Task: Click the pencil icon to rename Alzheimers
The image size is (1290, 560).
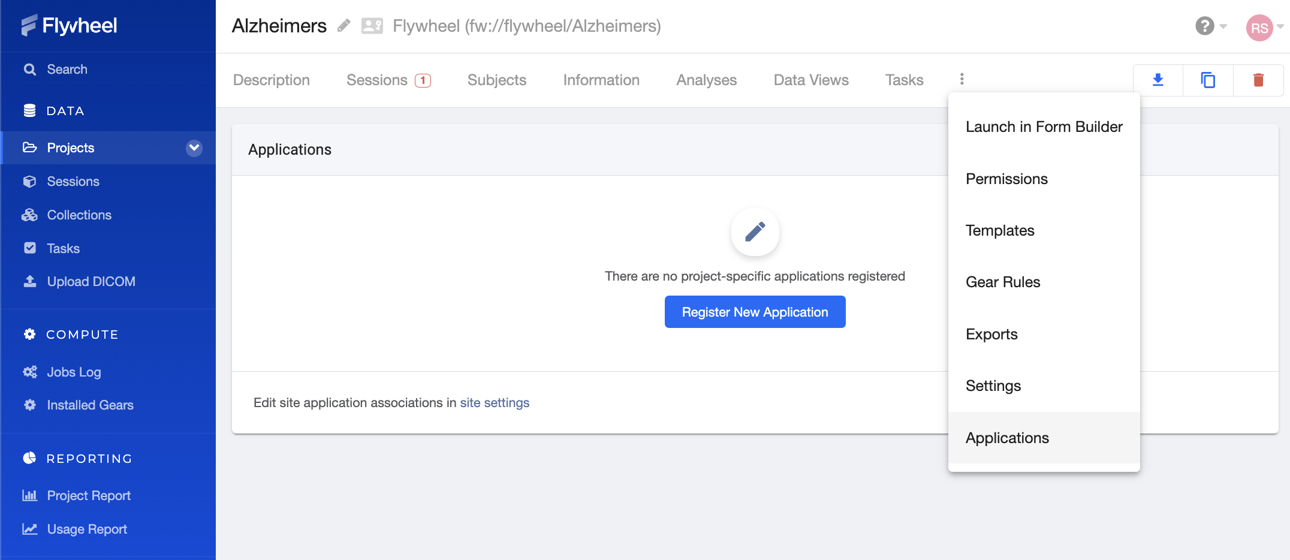Action: (x=343, y=26)
